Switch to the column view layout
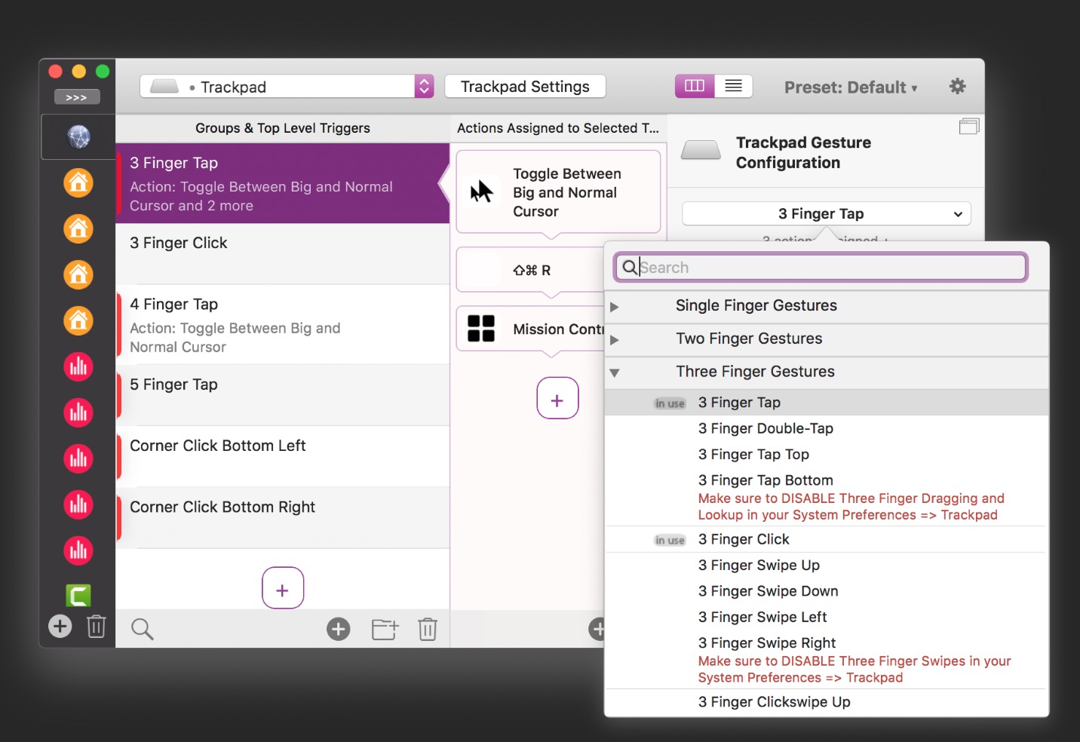Viewport: 1080px width, 742px height. click(695, 86)
